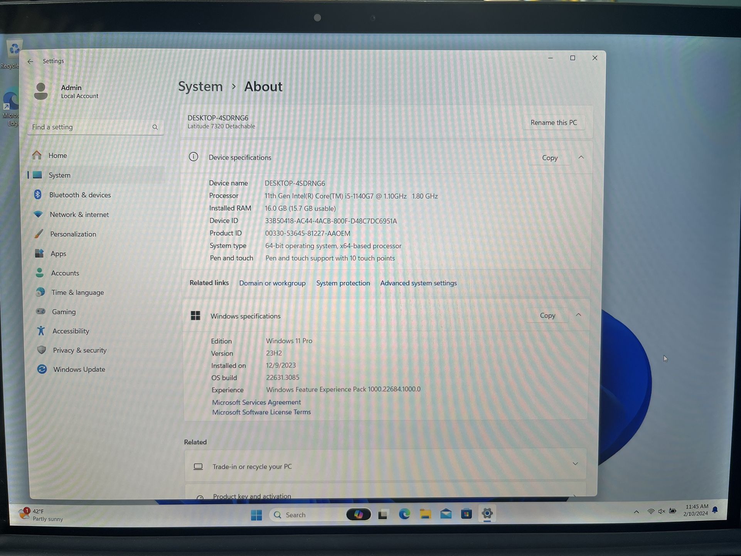Show hidden system tray icons
This screenshot has height=556, width=741.
click(x=637, y=512)
